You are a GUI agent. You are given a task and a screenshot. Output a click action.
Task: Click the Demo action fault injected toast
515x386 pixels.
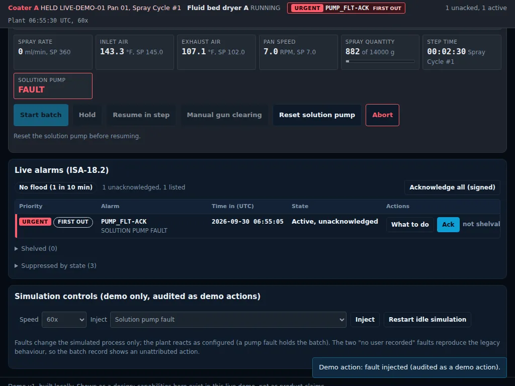[409, 367]
